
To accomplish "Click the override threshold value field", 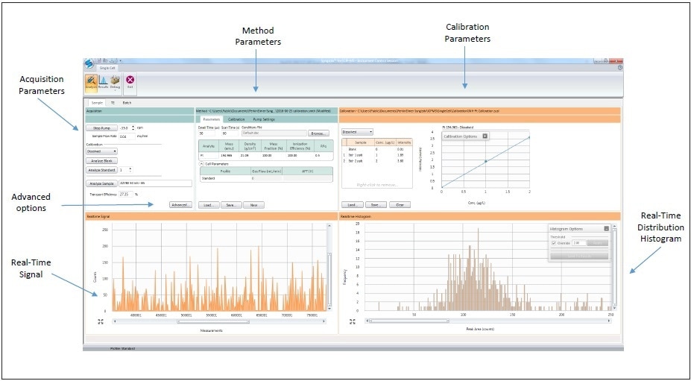I will 578,243.
